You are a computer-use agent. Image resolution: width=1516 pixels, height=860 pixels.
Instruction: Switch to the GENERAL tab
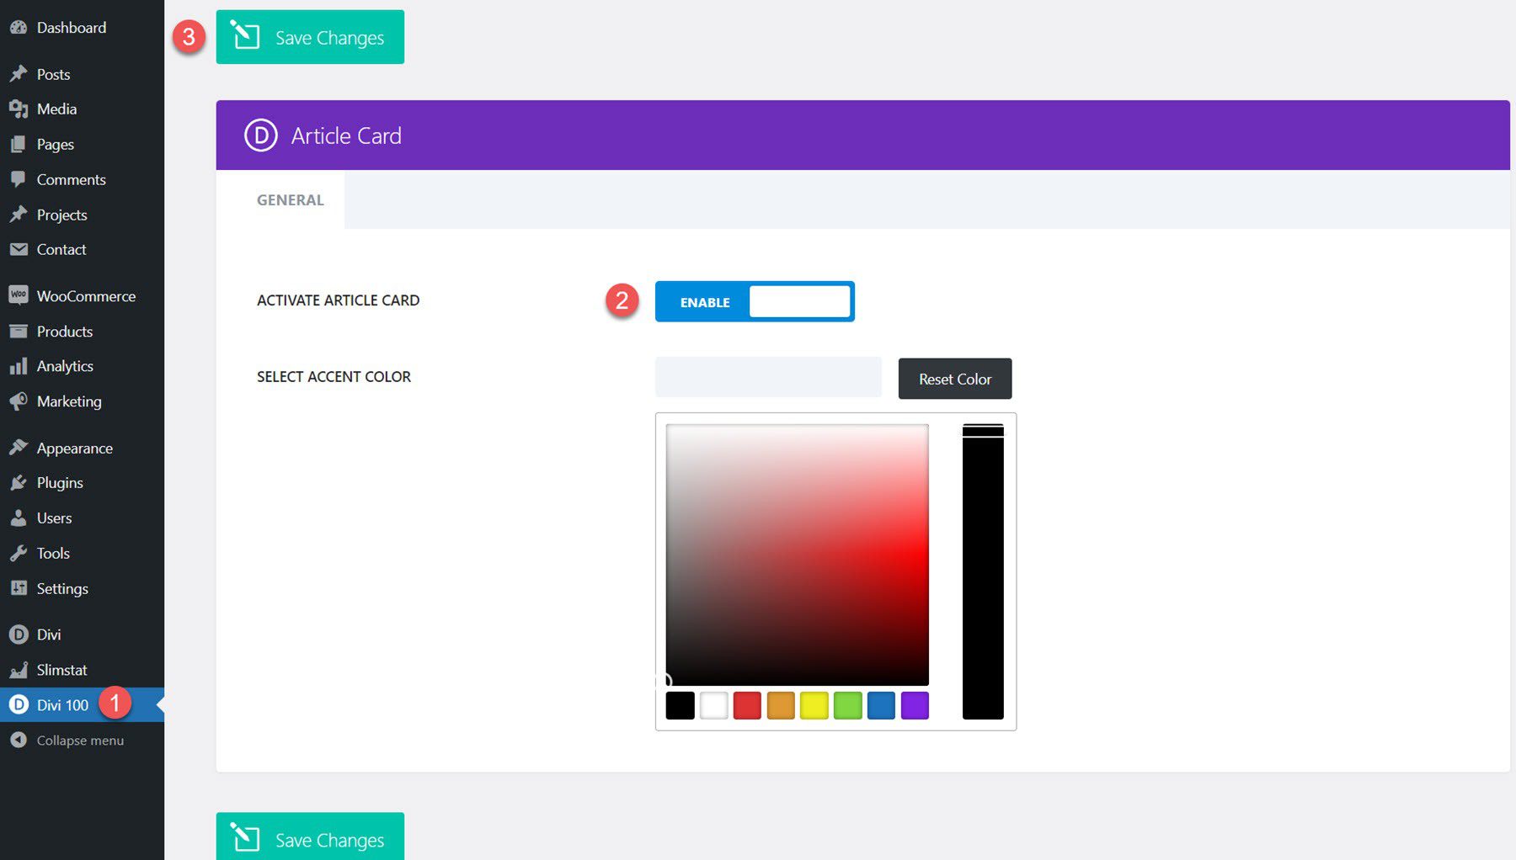pos(290,199)
